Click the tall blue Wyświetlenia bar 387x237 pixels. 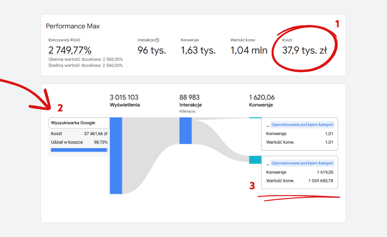point(116,155)
